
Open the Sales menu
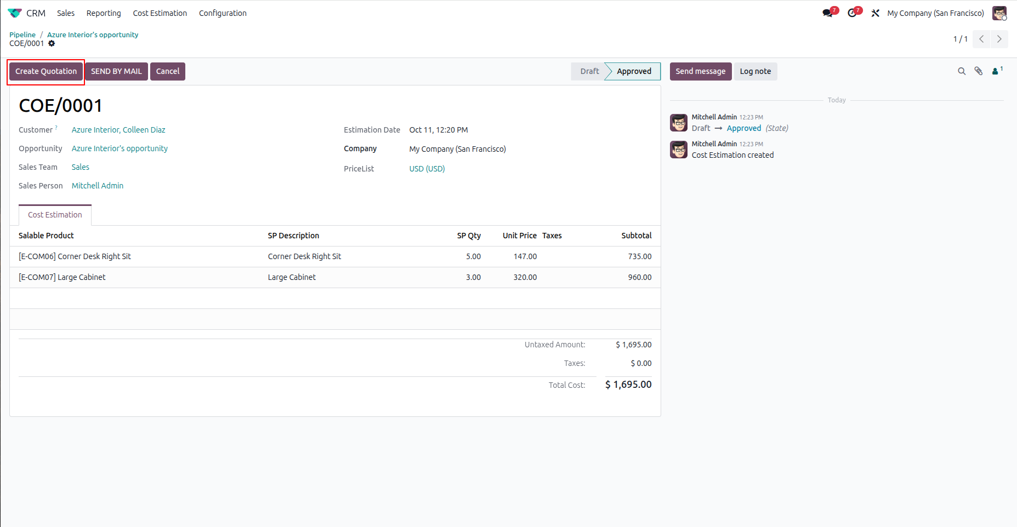pos(66,13)
